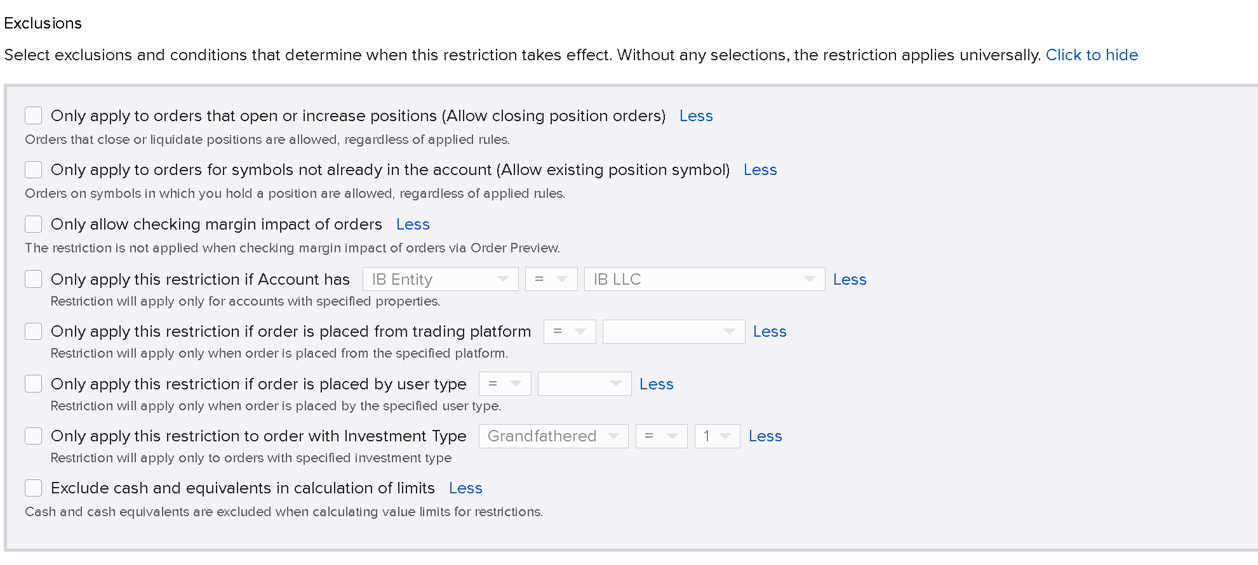This screenshot has height=565, width=1258.
Task: Click Less next to Exclude cash option
Action: point(465,488)
